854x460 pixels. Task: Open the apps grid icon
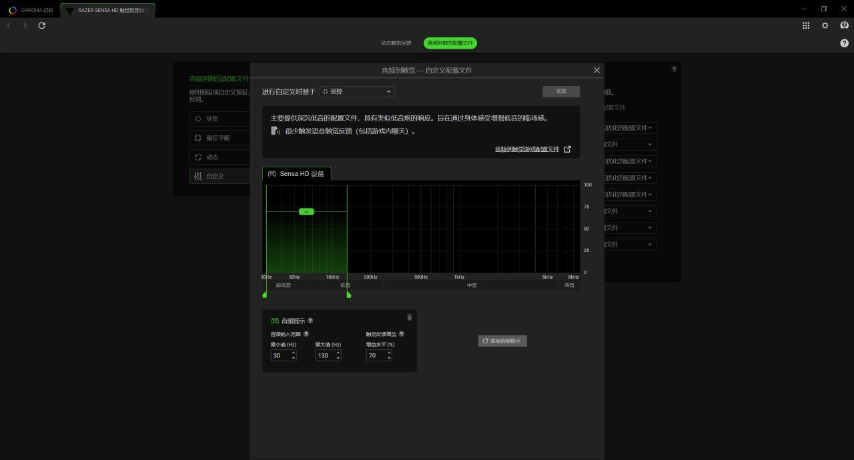coord(806,25)
